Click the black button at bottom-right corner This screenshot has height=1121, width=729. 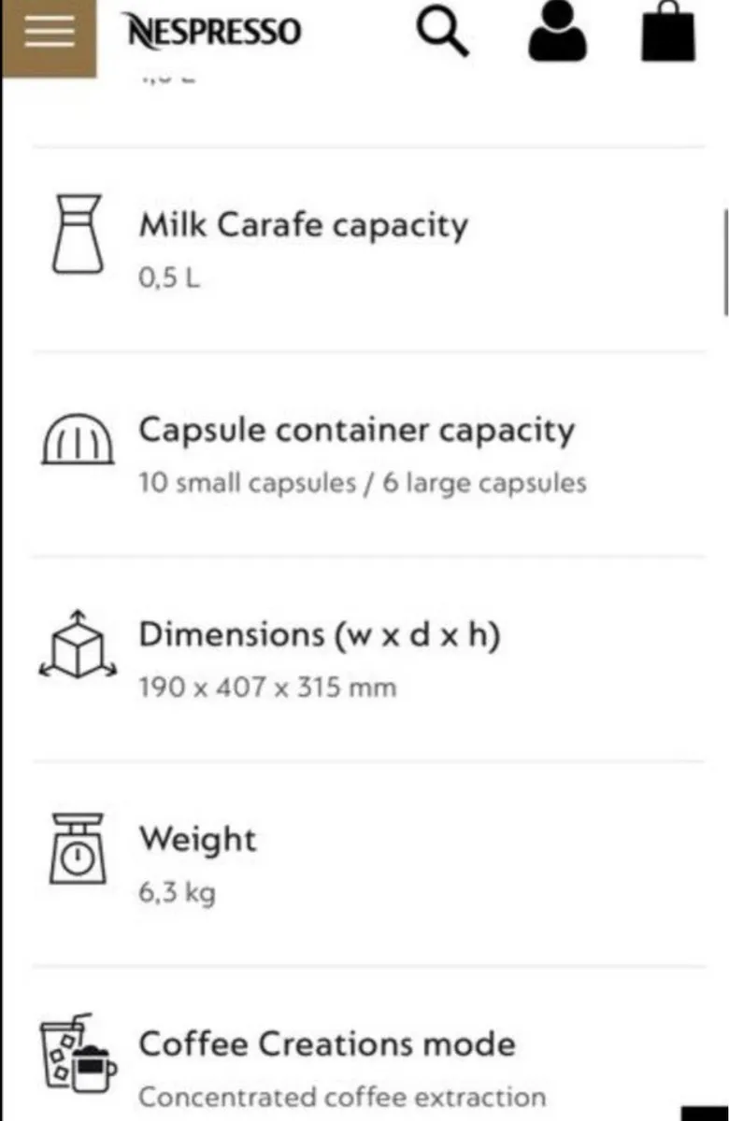click(x=704, y=1113)
